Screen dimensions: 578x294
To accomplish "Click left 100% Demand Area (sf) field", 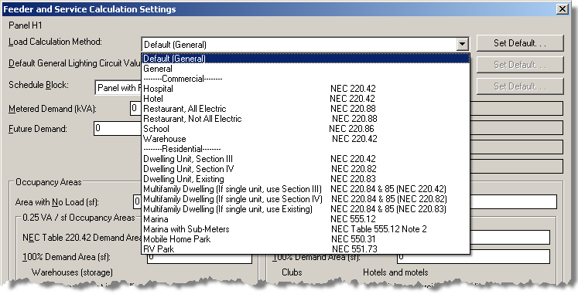I will [x=200, y=257].
